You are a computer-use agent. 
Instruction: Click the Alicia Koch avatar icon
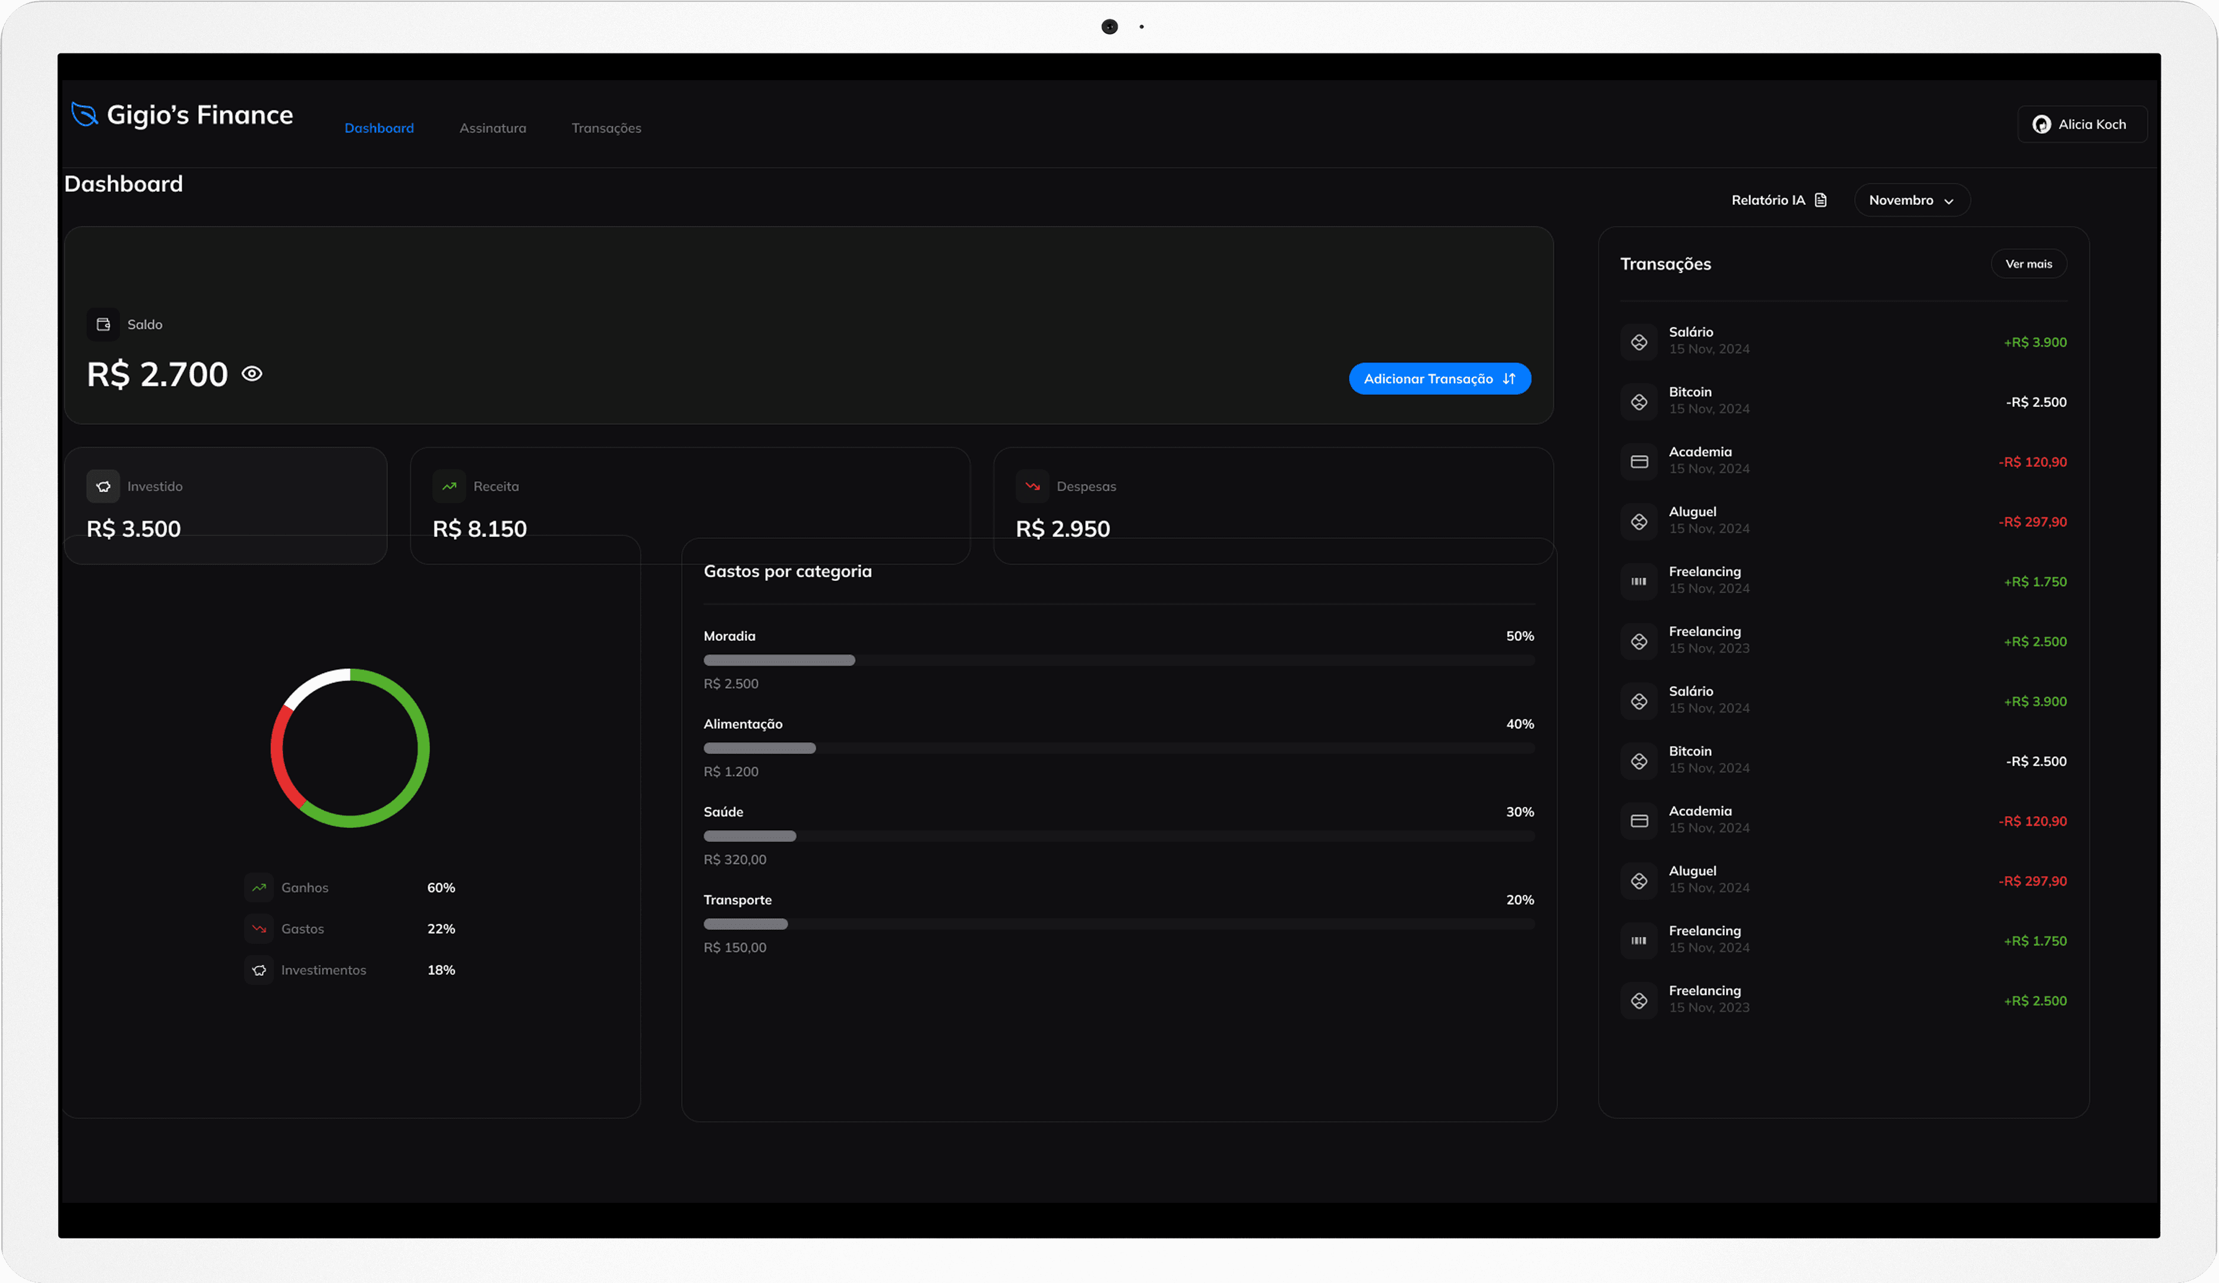(2041, 124)
